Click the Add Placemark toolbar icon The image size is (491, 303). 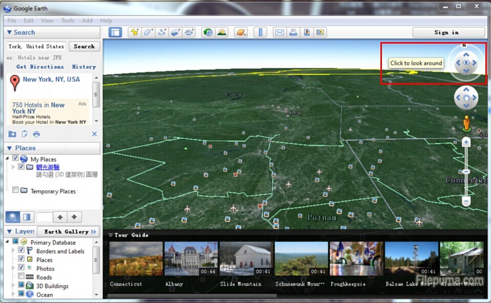point(135,32)
